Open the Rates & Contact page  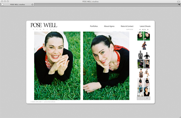[127, 26]
